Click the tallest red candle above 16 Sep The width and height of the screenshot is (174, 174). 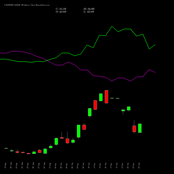click(x=106, y=97)
